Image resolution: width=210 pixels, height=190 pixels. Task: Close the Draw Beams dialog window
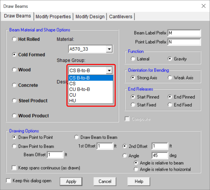[x=203, y=6]
